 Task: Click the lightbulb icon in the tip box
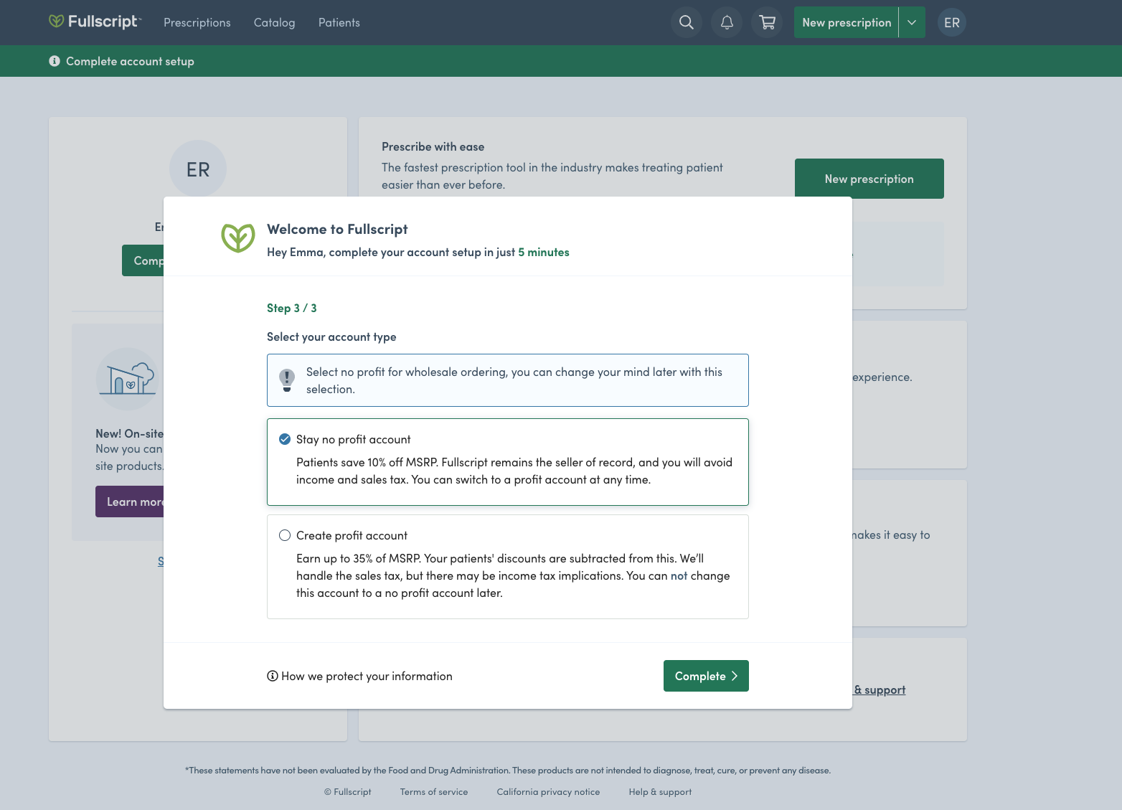pyautogui.click(x=287, y=380)
